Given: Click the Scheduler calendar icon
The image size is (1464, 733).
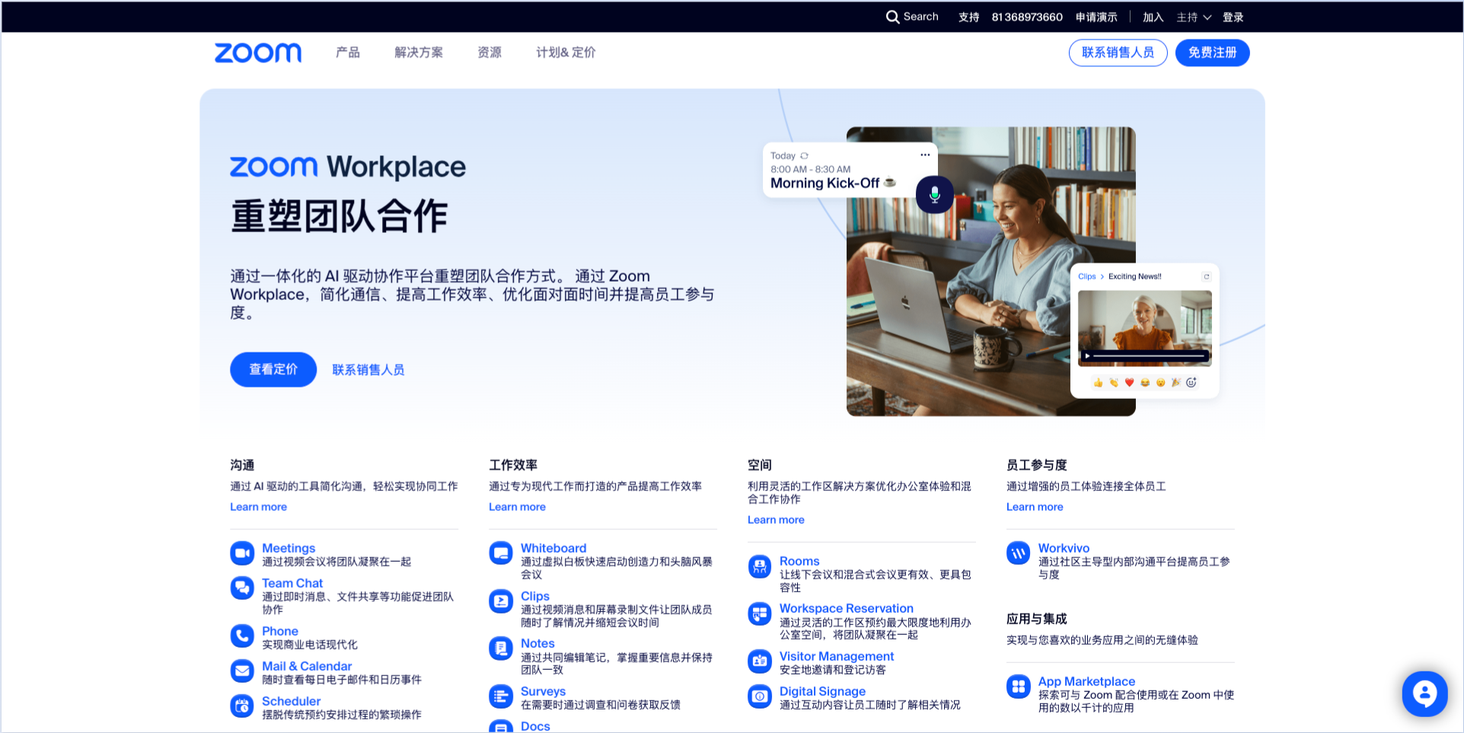Looking at the screenshot, I should [x=242, y=706].
